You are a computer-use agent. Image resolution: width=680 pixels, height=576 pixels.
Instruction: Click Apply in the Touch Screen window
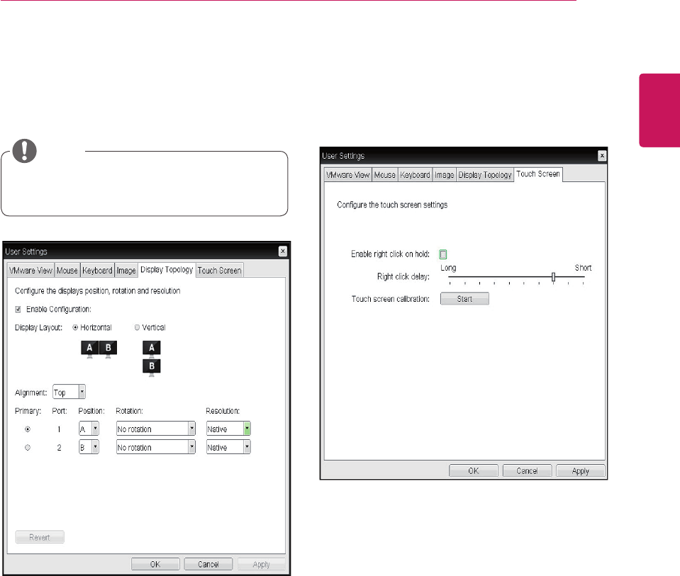click(x=580, y=470)
